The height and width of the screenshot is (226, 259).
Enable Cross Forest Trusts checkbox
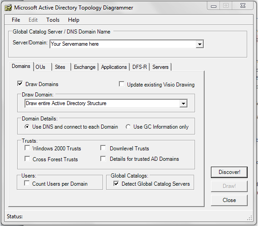pos(27,159)
